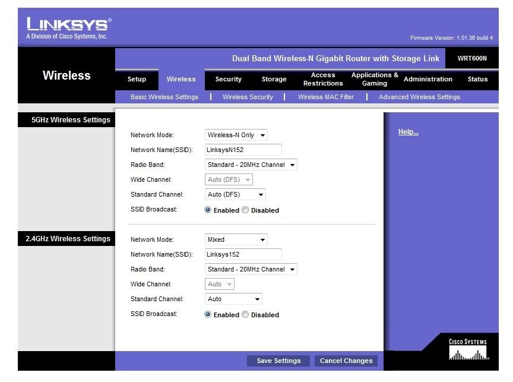
Task: Switch to the Wireless tab
Action: [181, 79]
